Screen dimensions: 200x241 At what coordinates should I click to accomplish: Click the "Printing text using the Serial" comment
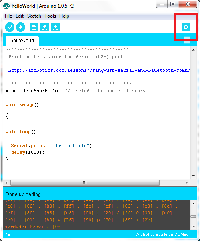[x=66, y=57]
